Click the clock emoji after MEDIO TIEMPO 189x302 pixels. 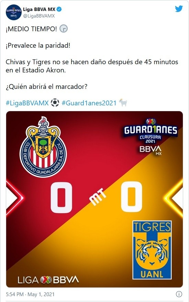64,29
